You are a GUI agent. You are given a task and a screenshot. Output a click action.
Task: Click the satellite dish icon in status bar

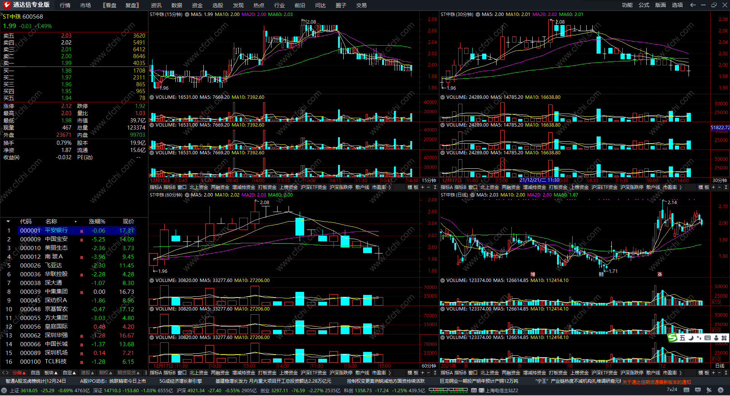coord(709,390)
